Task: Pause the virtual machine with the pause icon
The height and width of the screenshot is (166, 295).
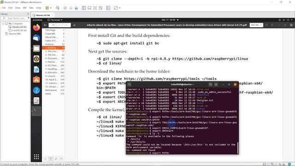Action: (x=47, y=8)
